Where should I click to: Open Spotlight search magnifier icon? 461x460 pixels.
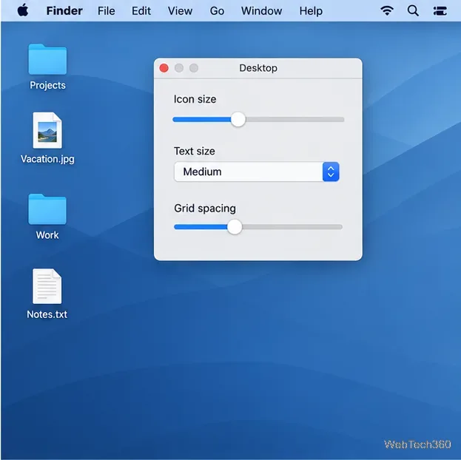(413, 10)
